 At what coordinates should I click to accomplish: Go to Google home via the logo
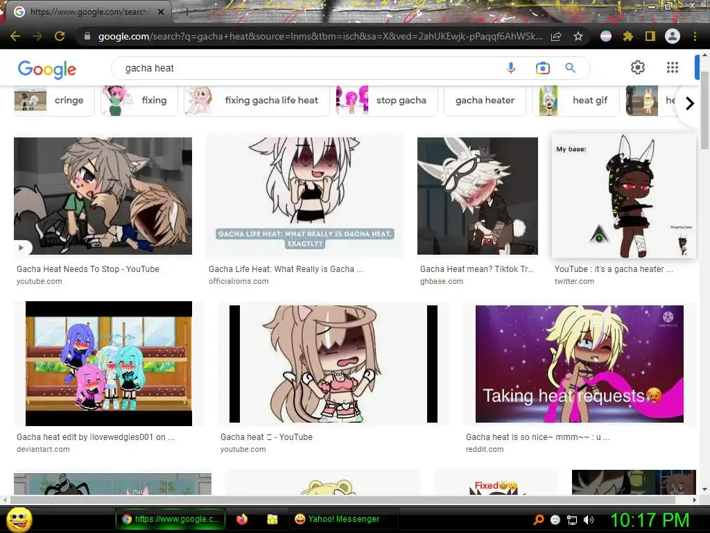click(47, 69)
